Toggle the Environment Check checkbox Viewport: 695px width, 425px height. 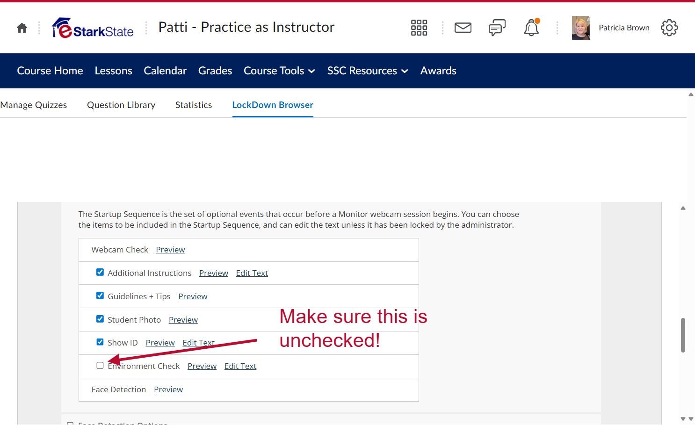pyautogui.click(x=100, y=365)
